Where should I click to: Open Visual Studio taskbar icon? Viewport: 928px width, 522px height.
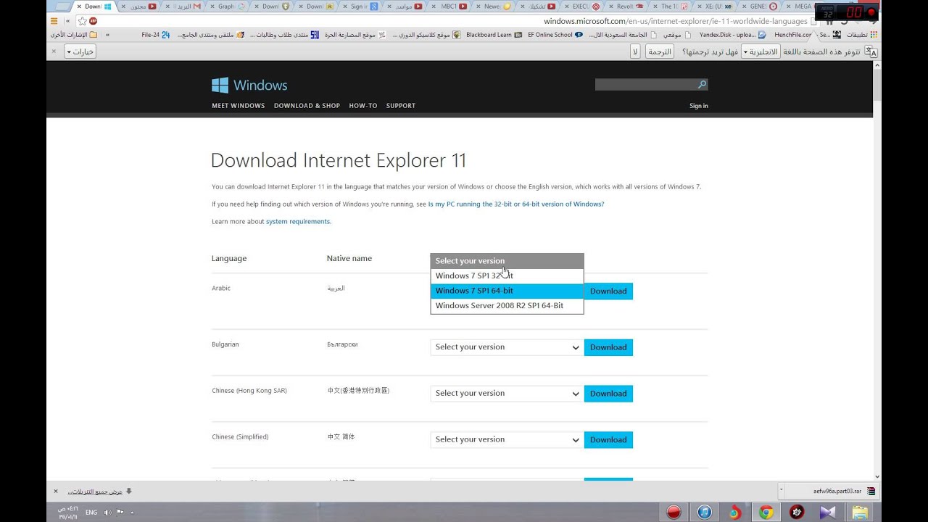tap(827, 512)
